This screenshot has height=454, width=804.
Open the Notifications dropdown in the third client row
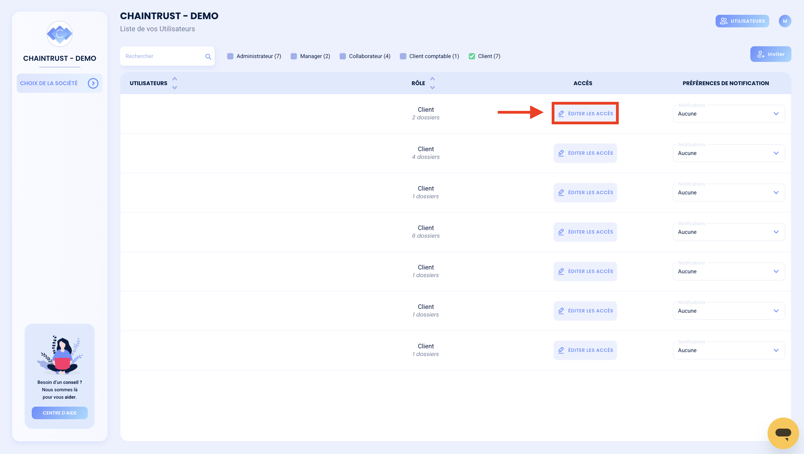729,193
